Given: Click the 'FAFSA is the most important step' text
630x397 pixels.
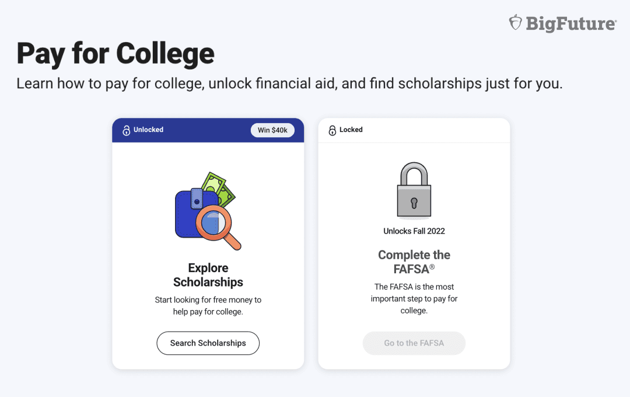Looking at the screenshot, I should pyautogui.click(x=414, y=298).
